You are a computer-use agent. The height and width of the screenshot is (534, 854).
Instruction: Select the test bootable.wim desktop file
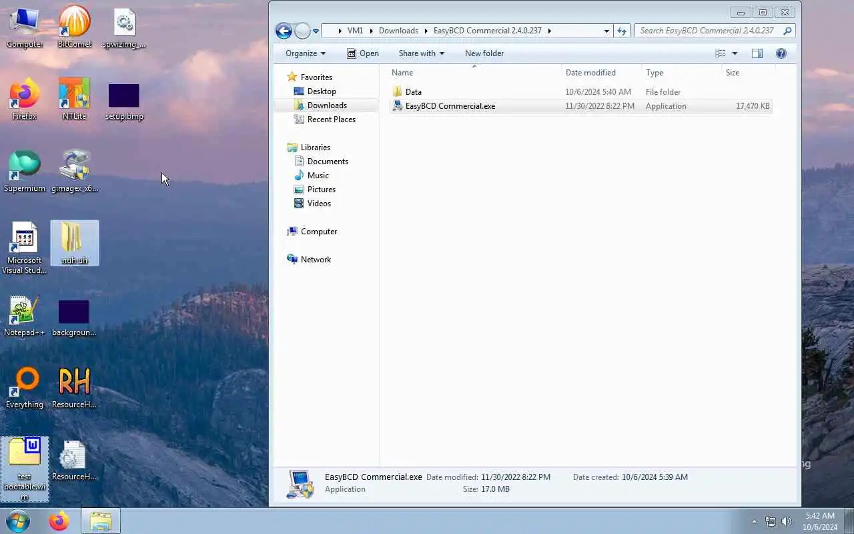(x=25, y=469)
